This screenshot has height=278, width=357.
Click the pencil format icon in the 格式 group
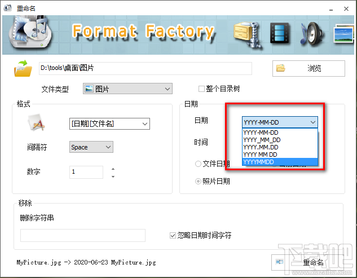pos(37,123)
